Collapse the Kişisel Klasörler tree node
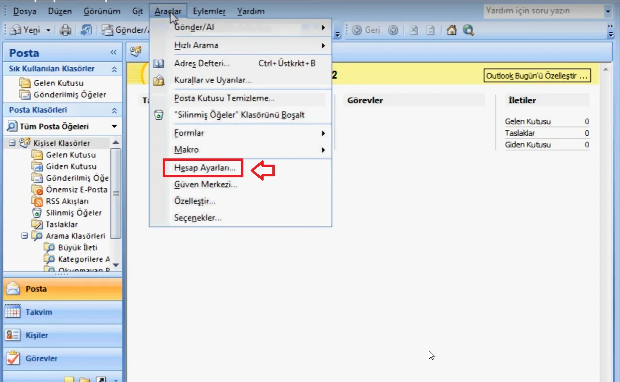Viewport: 620px width, 382px height. tap(12, 143)
